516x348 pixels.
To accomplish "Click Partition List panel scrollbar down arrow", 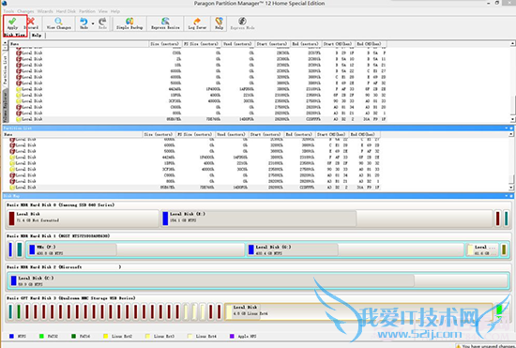I will point(511,188).
